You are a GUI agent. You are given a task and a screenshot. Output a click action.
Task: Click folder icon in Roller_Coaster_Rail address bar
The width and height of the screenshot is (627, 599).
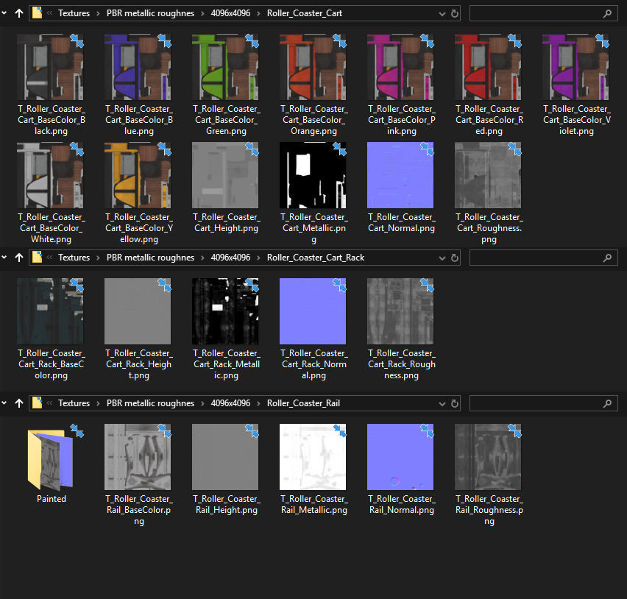tap(38, 403)
